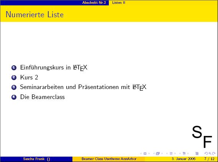218x162 pixels.
Task: Click numbered bullet 1 of the list
Action: click(14, 68)
